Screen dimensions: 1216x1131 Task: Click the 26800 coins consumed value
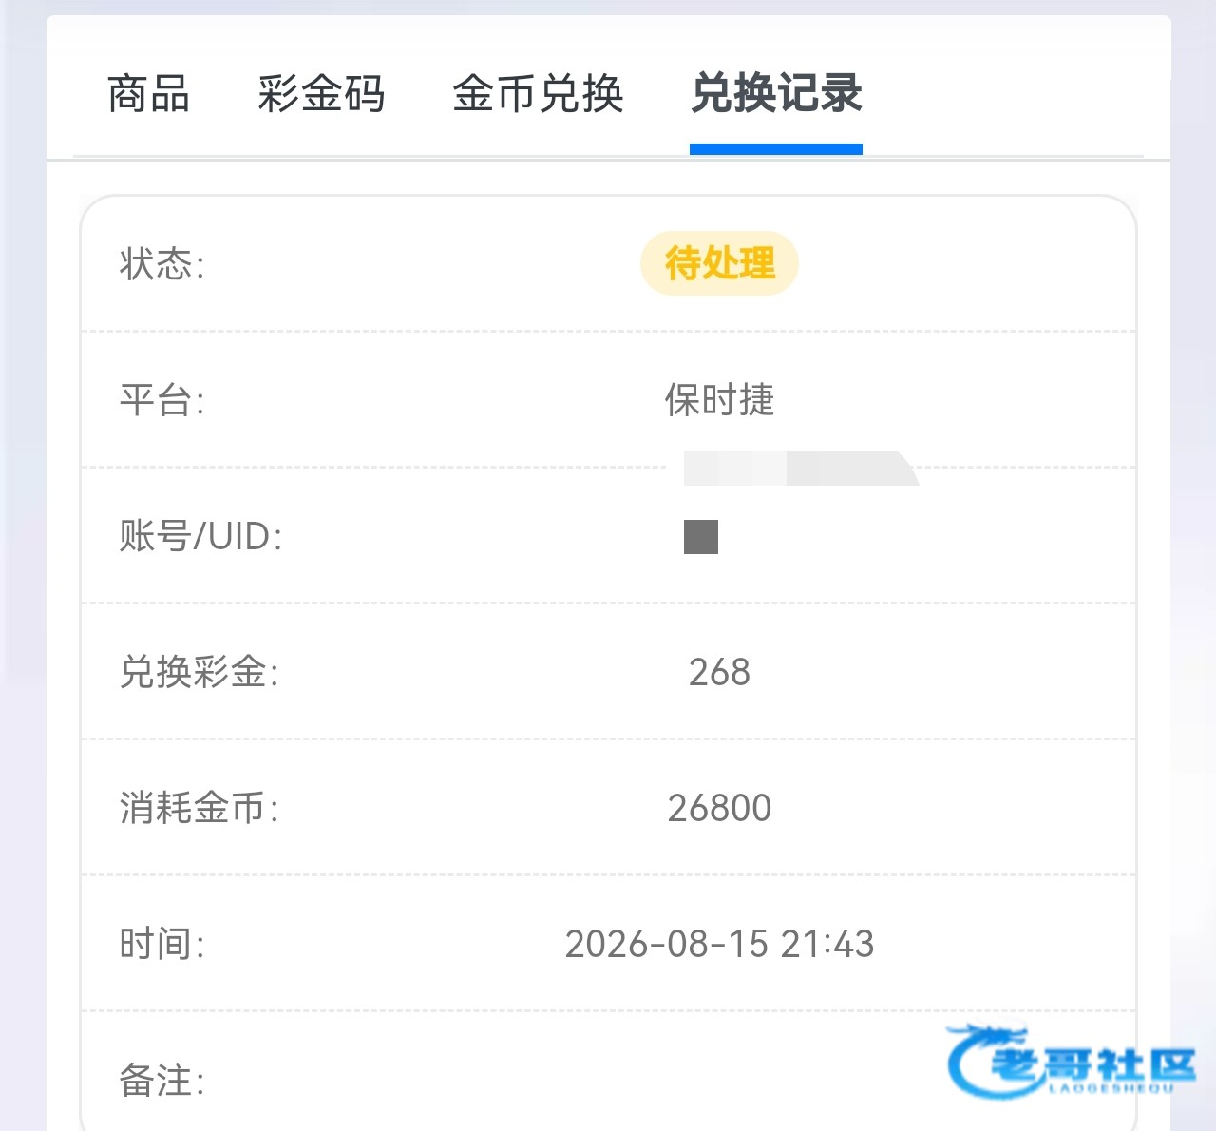(719, 808)
